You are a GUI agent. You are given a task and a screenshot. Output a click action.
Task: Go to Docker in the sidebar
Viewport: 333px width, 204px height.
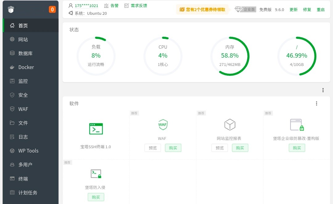click(x=26, y=67)
